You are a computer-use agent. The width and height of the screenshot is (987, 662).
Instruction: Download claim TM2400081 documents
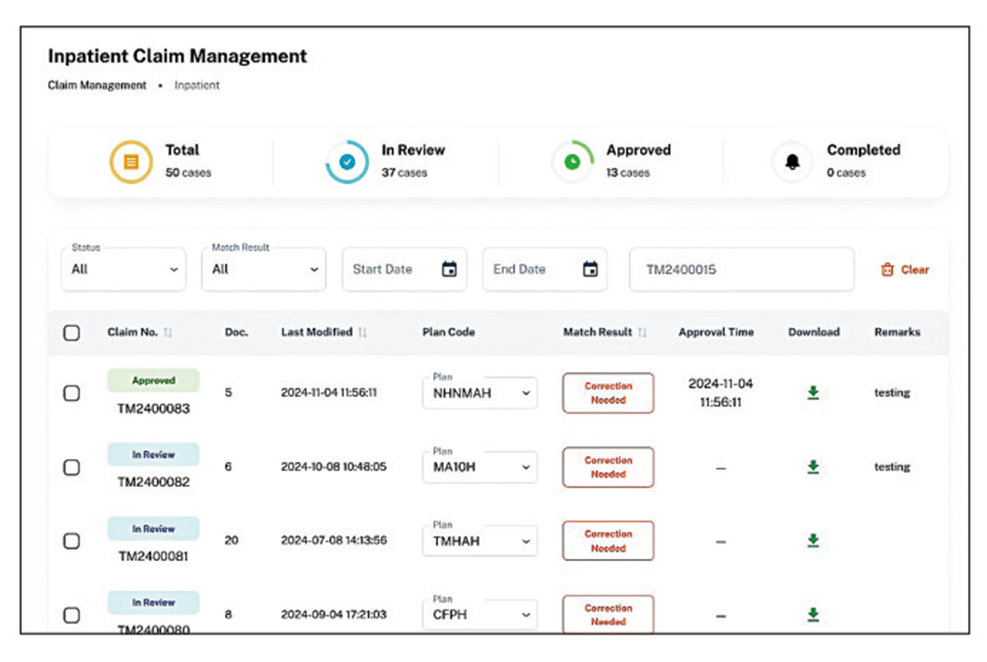[x=813, y=540]
